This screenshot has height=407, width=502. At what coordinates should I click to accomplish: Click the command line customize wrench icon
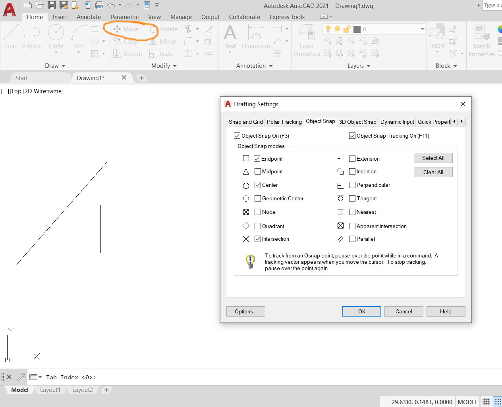coord(21,377)
